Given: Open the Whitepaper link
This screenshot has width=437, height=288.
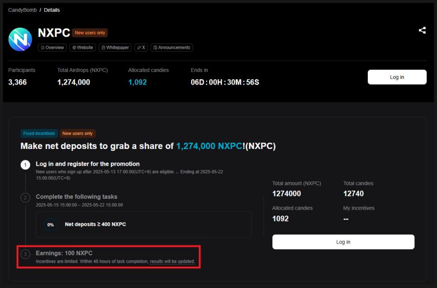Looking at the screenshot, I should [115, 48].
